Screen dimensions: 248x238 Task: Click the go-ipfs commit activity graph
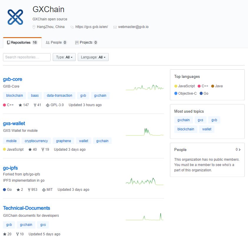[145, 181]
